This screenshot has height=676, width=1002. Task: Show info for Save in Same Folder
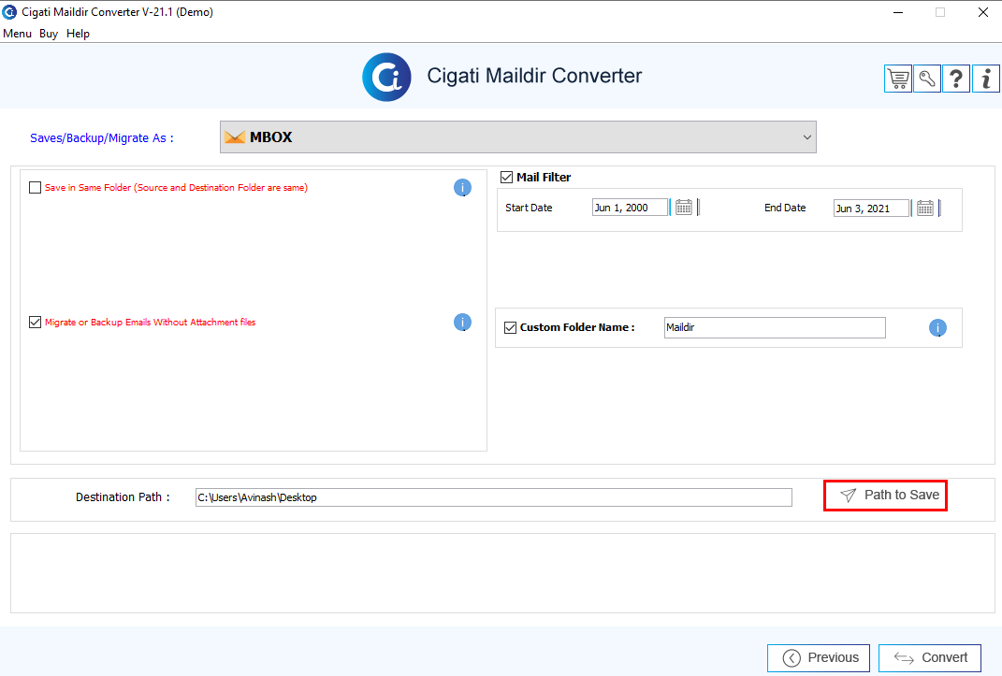pyautogui.click(x=463, y=188)
